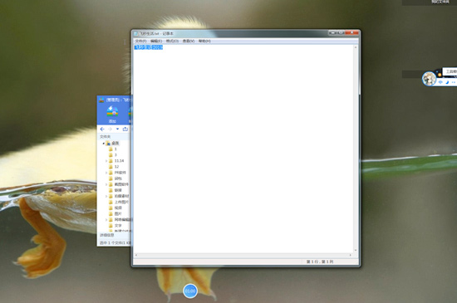Click the highlighted text in Notepad

point(149,47)
